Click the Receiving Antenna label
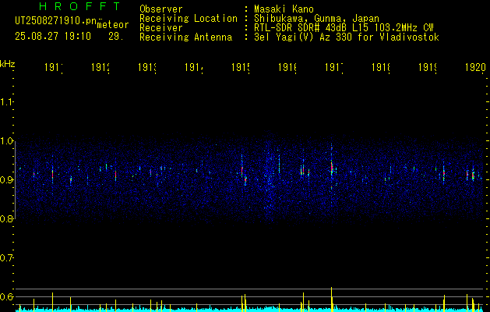Viewport: 490px width, 312px height. [x=186, y=37]
